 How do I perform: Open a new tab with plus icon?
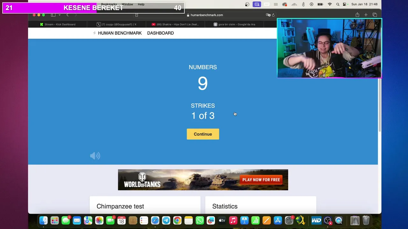tap(366, 15)
